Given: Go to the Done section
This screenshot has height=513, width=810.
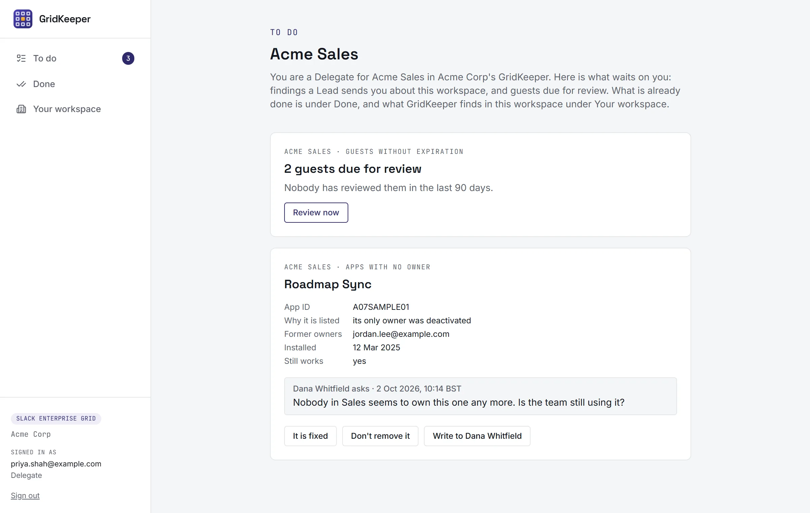Looking at the screenshot, I should [x=75, y=84].
